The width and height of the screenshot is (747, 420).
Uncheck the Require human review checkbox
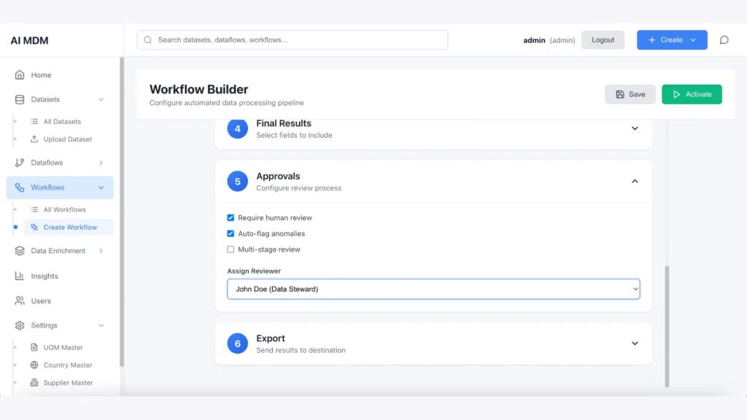(231, 218)
